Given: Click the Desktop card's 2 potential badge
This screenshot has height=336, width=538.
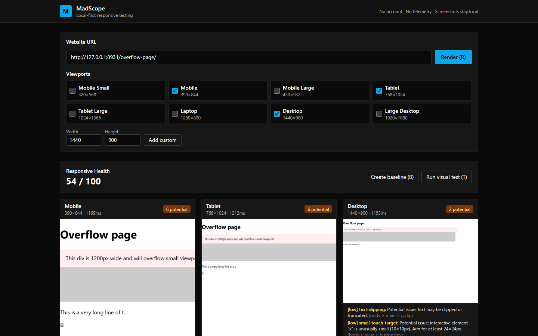Looking at the screenshot, I should click(x=460, y=209).
